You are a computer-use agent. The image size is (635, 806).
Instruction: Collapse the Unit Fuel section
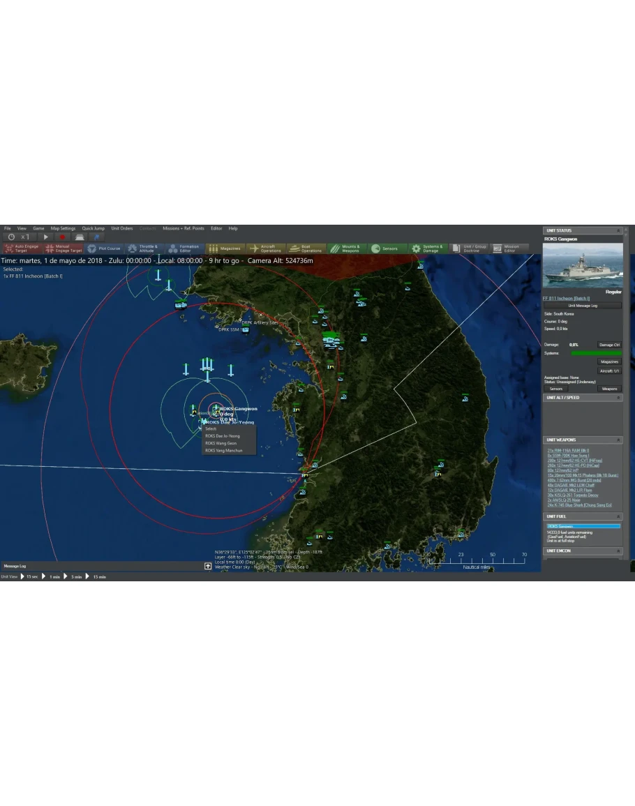(x=618, y=516)
